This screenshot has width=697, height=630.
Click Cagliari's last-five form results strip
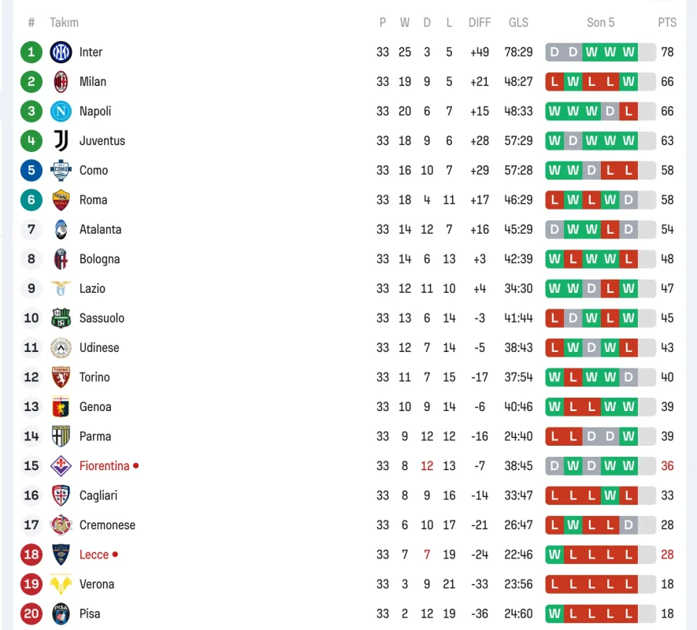[x=600, y=495]
